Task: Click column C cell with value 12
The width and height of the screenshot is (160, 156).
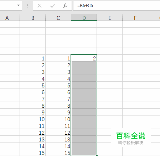Action: pos(58,132)
